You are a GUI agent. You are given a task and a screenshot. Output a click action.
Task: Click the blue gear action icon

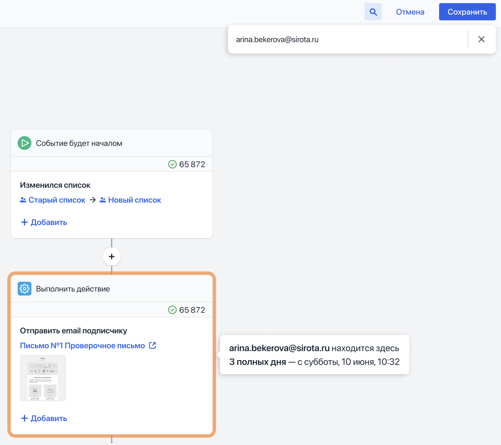pyautogui.click(x=24, y=289)
